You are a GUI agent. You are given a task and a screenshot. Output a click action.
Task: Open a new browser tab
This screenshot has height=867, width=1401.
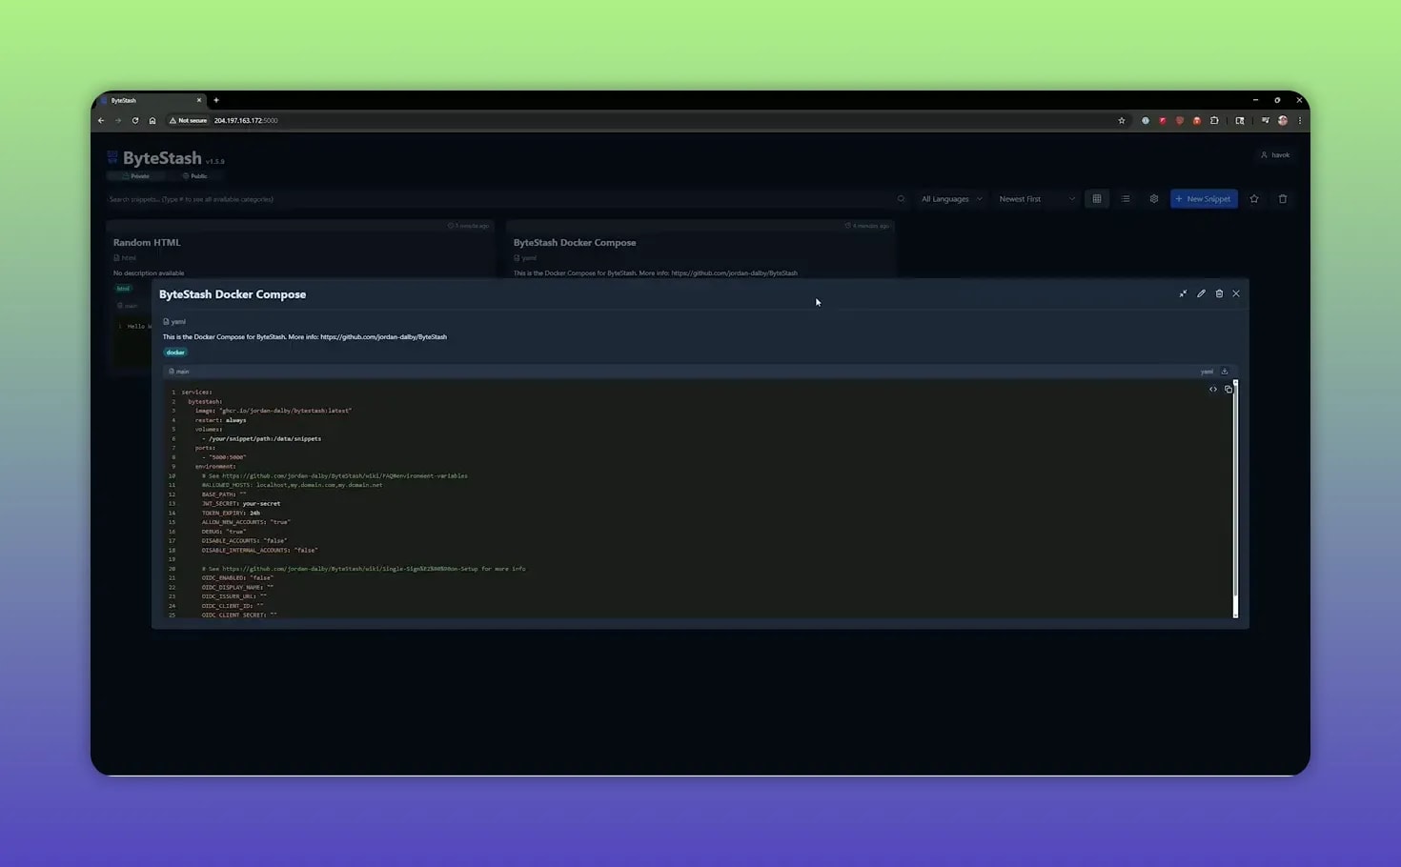click(216, 100)
